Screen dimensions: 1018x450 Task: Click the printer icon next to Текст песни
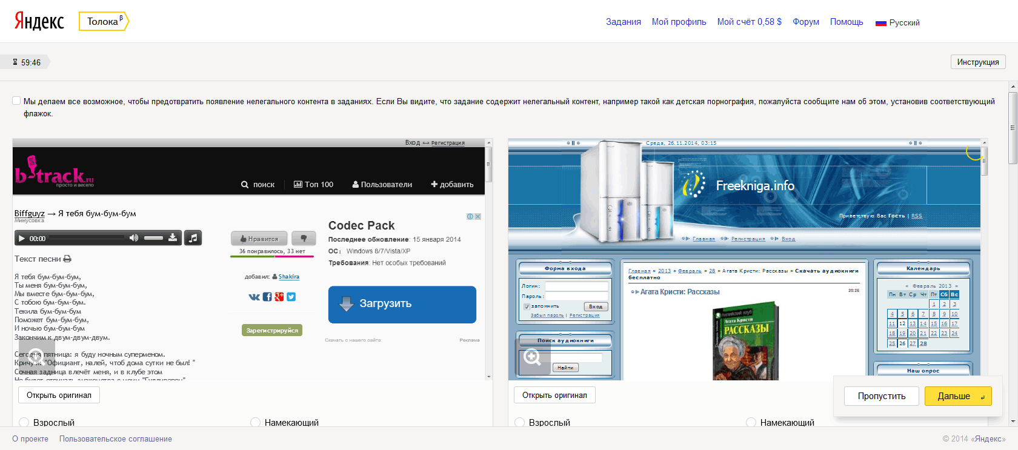coord(67,259)
